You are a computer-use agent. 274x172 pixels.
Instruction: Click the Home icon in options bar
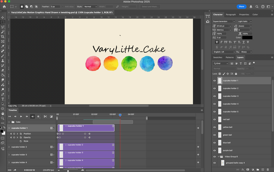coord(4,7)
